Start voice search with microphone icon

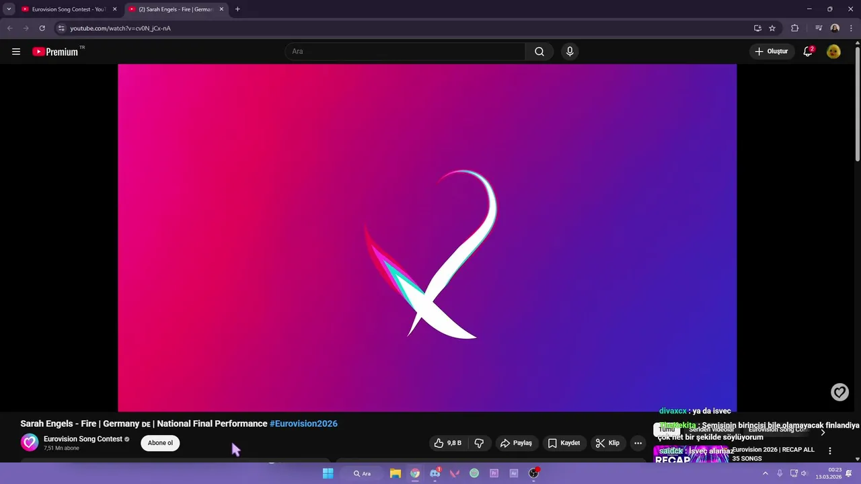(x=570, y=52)
